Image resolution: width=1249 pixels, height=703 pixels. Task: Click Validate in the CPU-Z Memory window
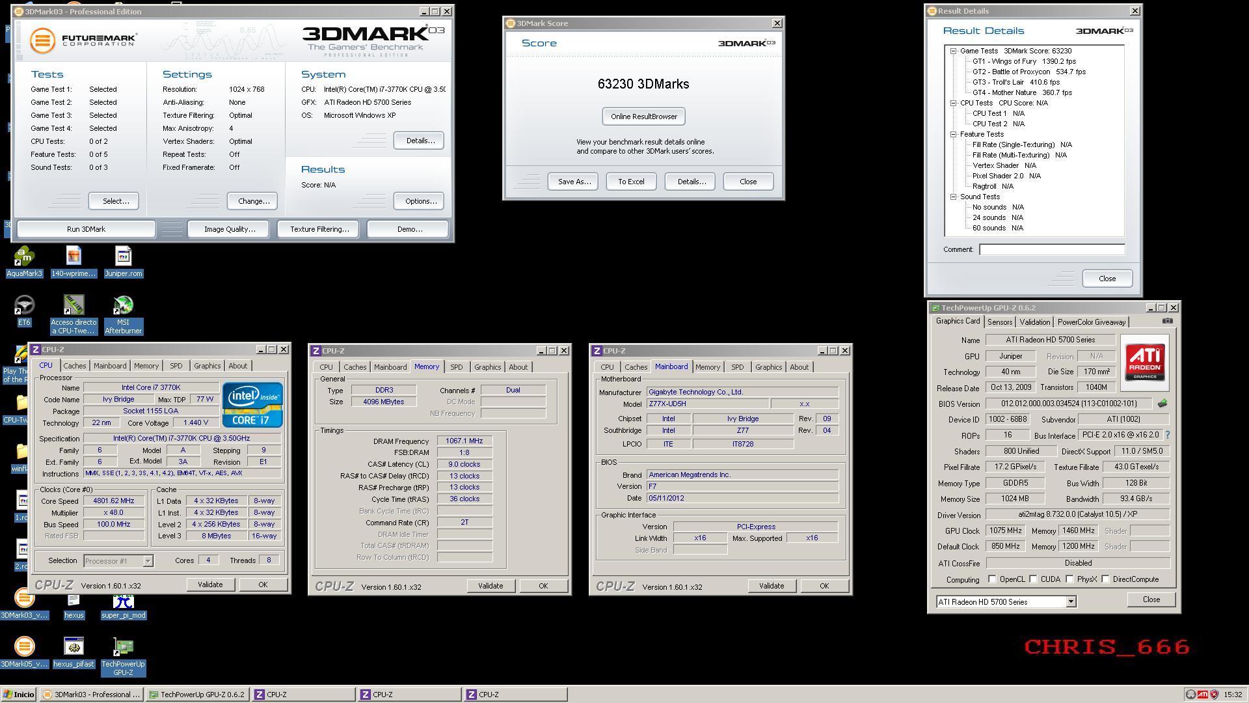(x=490, y=586)
